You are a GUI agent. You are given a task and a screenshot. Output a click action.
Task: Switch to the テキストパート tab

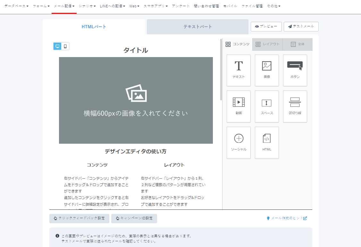coord(197,27)
